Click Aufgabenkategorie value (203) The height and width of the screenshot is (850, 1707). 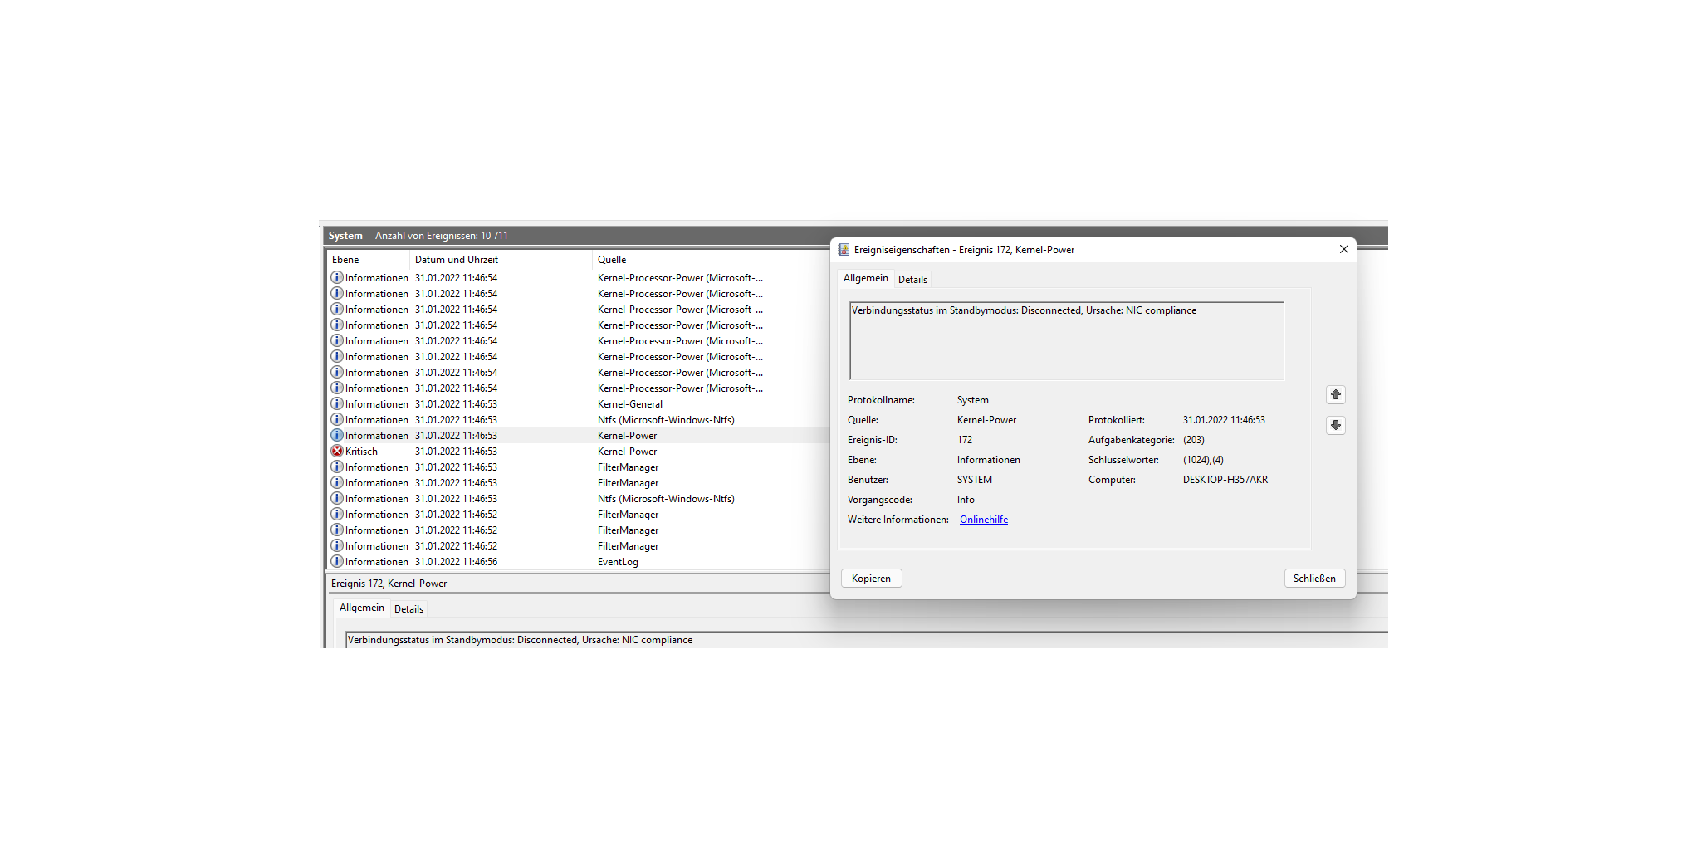point(1193,440)
